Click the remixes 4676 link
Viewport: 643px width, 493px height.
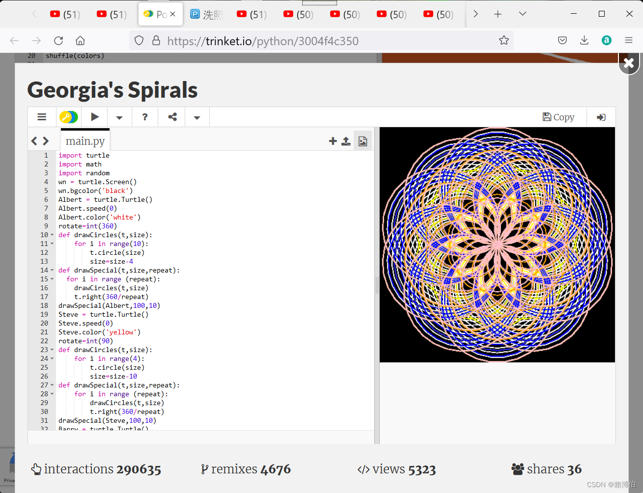(x=245, y=469)
